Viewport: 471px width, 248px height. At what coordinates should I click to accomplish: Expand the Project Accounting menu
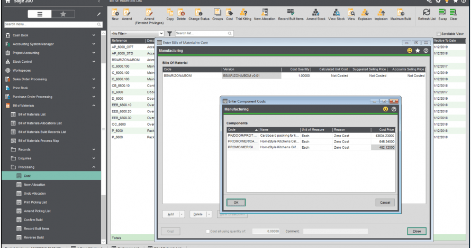(x=94, y=53)
